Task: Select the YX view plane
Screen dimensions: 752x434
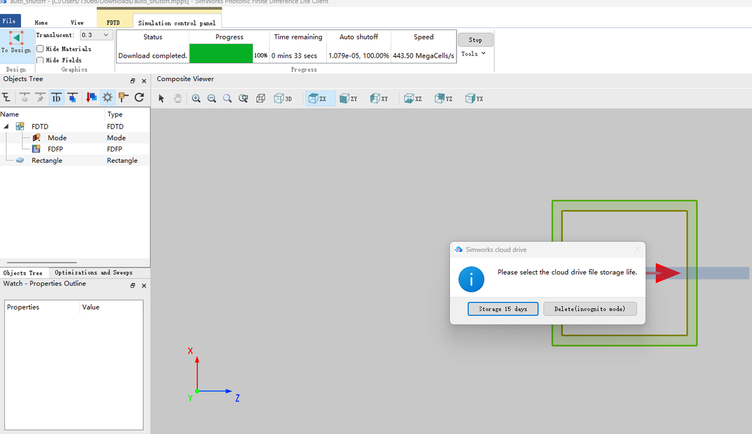Action: pyautogui.click(x=474, y=99)
